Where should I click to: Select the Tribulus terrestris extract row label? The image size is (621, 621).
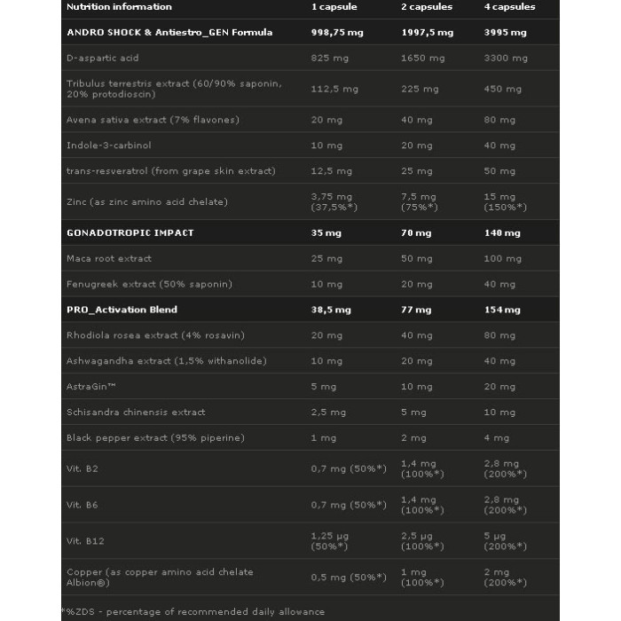[174, 89]
